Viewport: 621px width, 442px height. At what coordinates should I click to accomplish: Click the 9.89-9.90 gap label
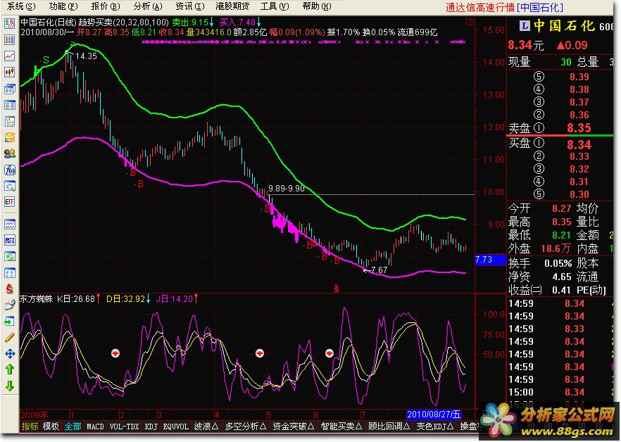(x=287, y=189)
